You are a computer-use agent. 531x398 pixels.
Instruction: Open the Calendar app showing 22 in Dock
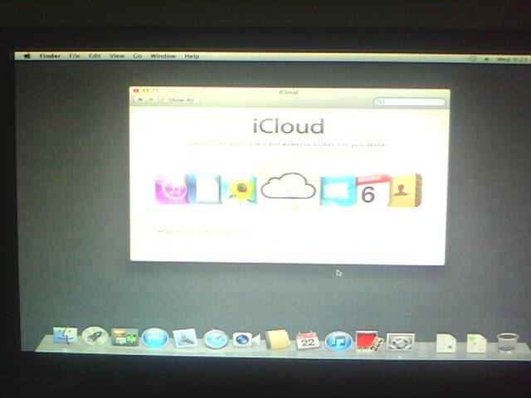[308, 340]
